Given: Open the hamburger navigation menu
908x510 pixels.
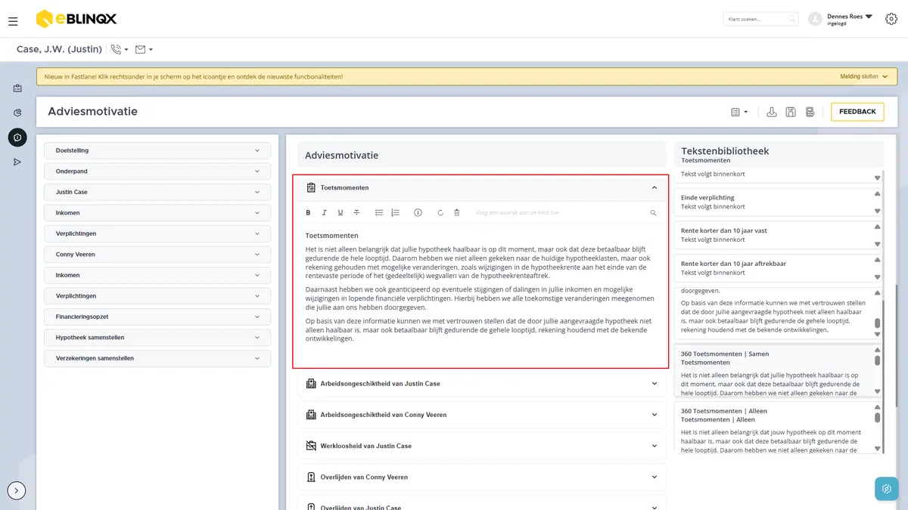Looking at the screenshot, I should point(13,21).
